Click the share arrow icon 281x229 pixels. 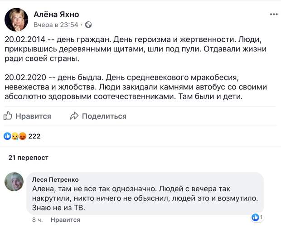(x=74, y=116)
